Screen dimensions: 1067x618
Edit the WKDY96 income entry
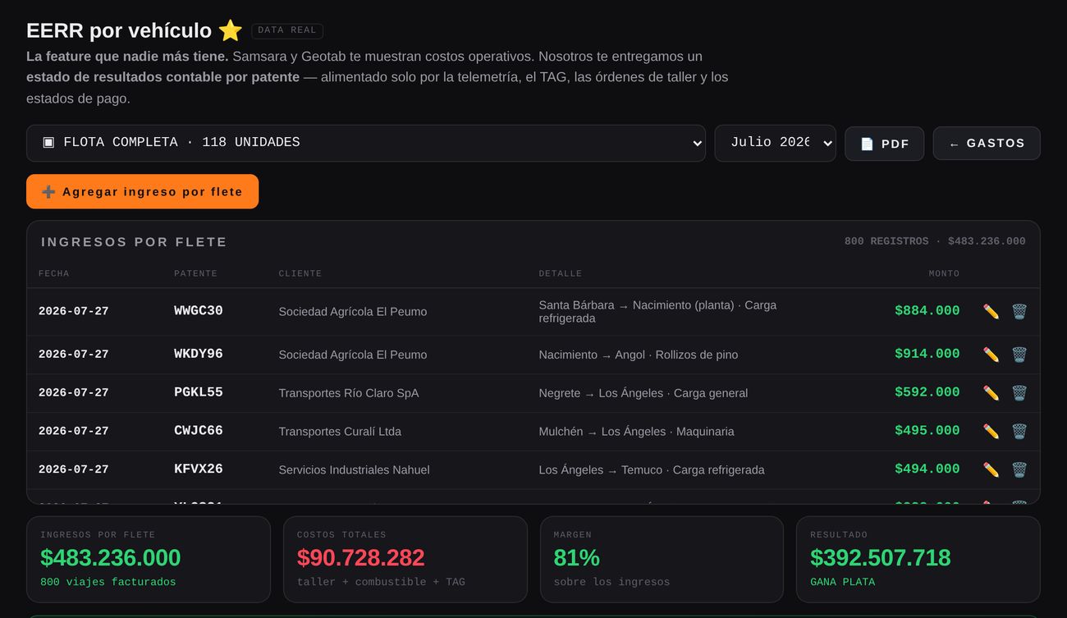coord(991,355)
